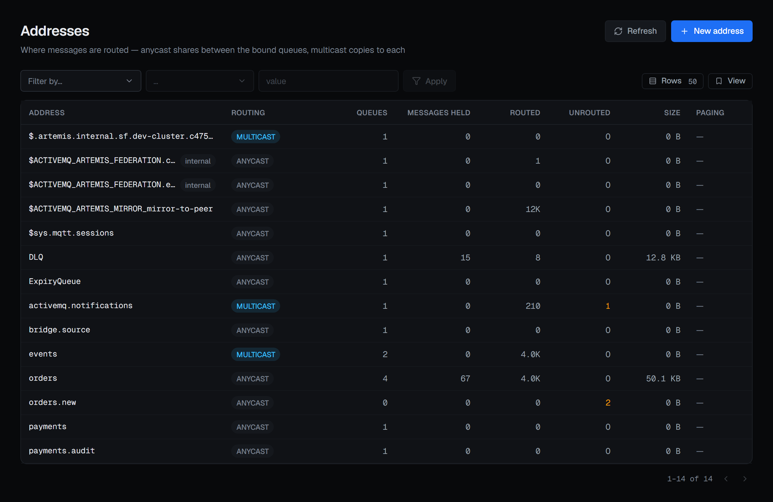Click the Refresh button
This screenshot has height=502, width=773.
(635, 31)
